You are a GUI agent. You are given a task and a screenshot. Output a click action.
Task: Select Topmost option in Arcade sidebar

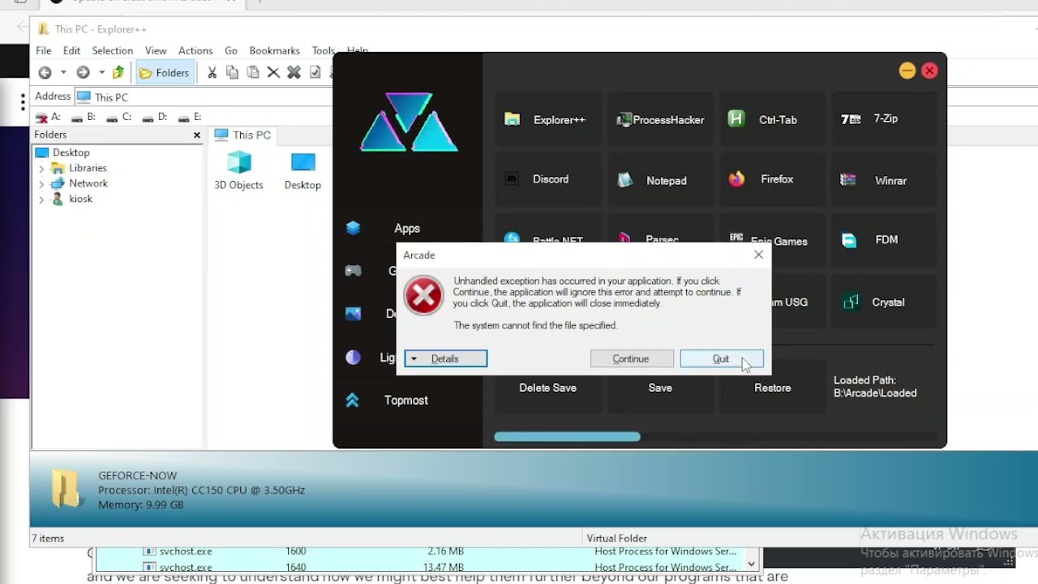click(405, 400)
